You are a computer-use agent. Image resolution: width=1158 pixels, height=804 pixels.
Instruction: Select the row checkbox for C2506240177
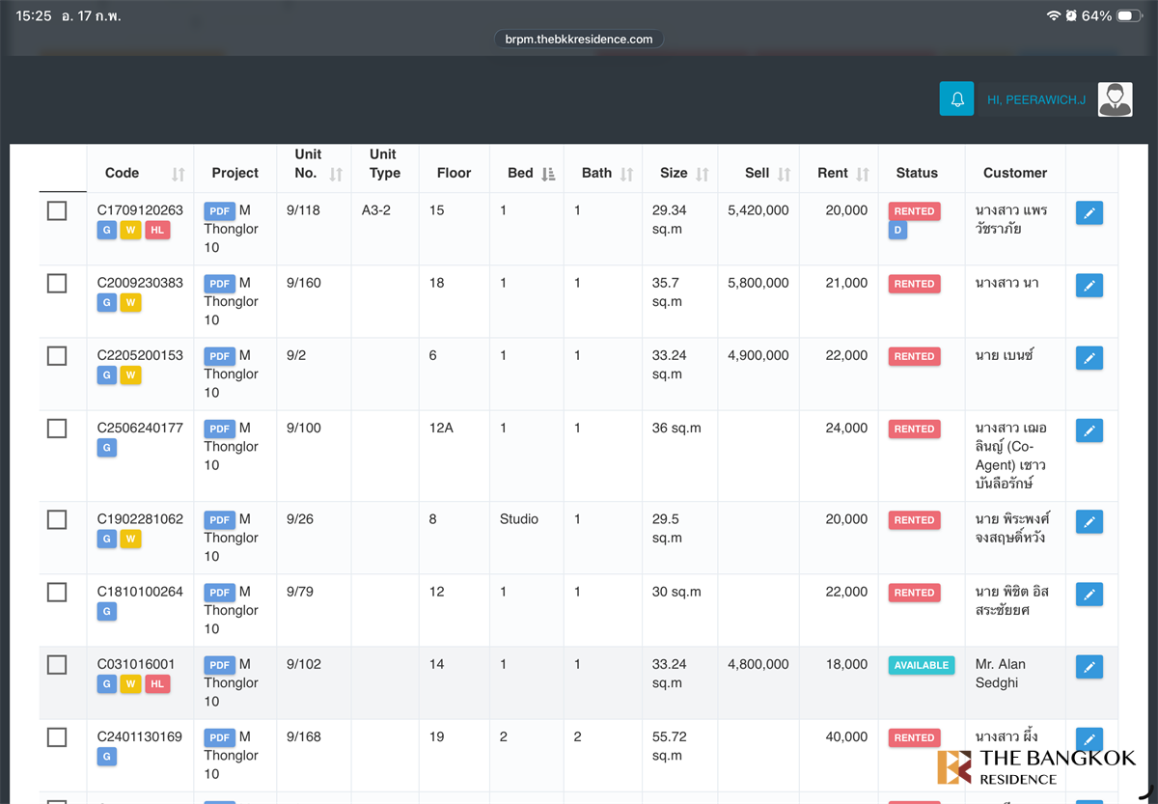tap(57, 428)
